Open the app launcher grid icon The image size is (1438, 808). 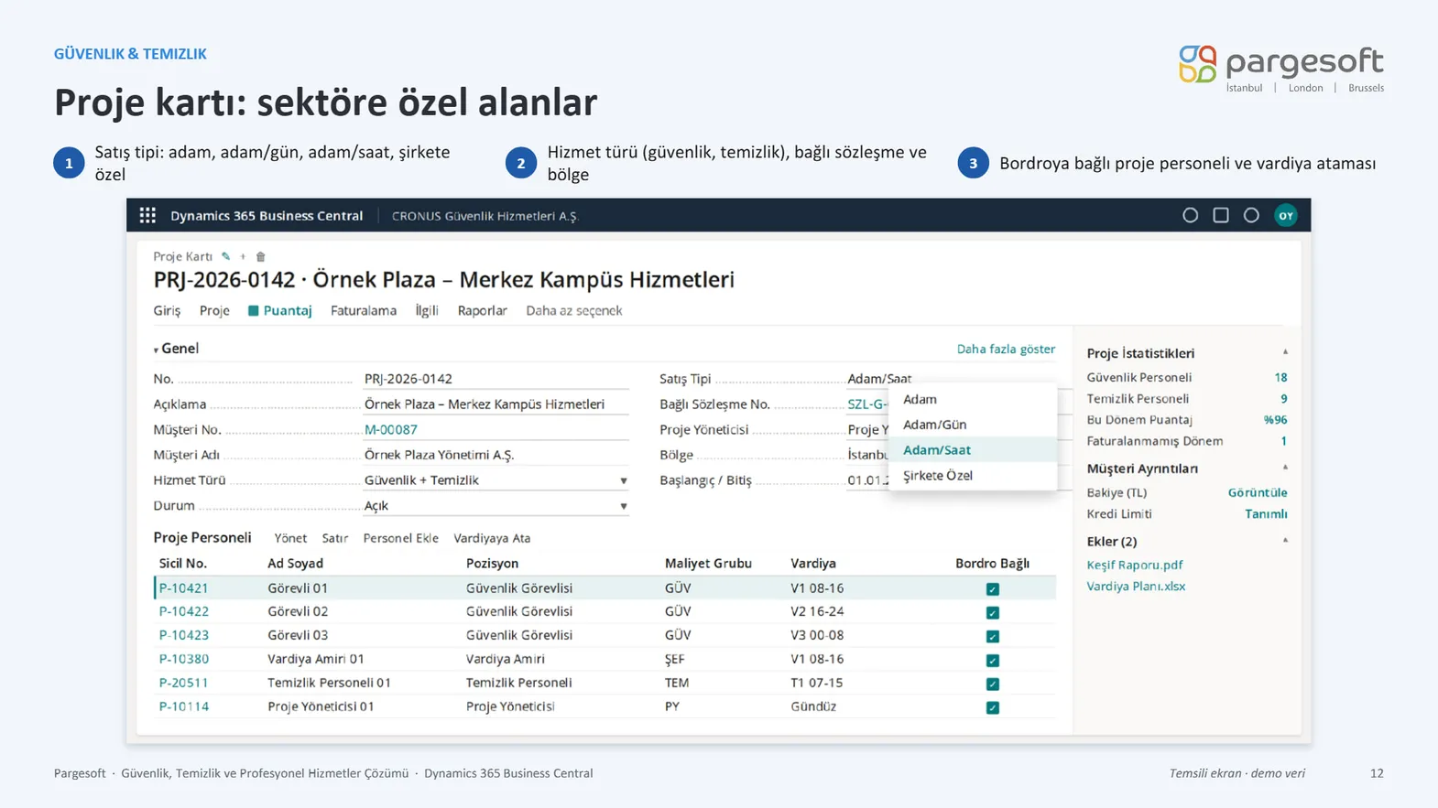pyautogui.click(x=147, y=216)
